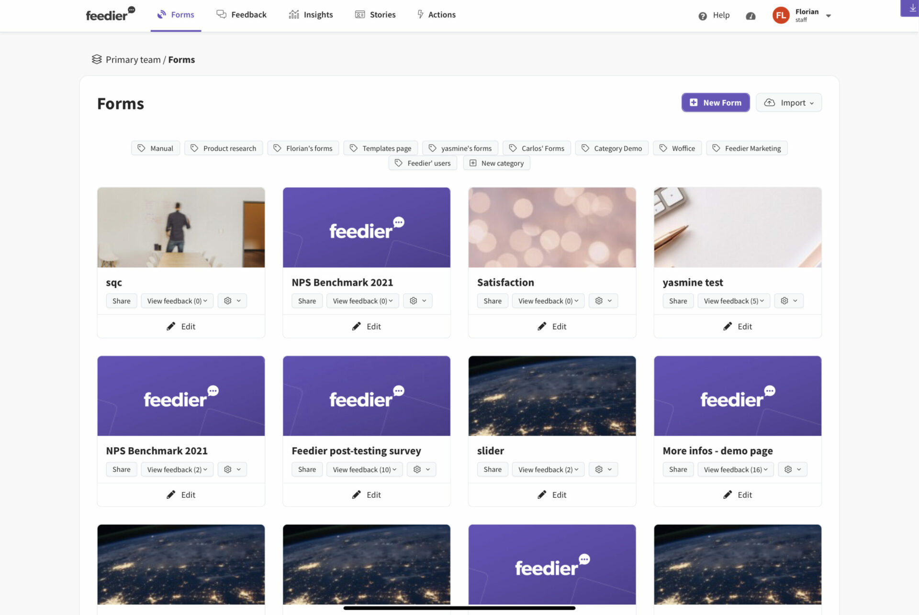Filter by yasmine's forms category
Viewport: 919px width, 615px height.
pos(460,148)
